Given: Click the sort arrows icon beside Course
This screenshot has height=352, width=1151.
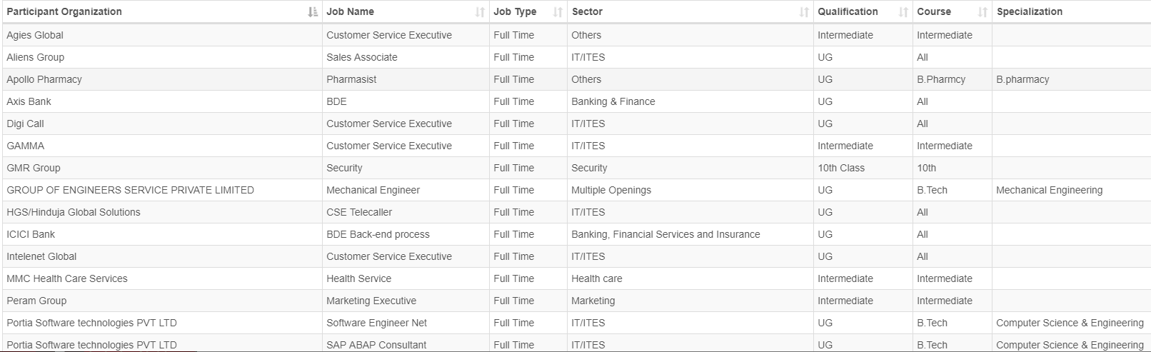Looking at the screenshot, I should [x=982, y=12].
